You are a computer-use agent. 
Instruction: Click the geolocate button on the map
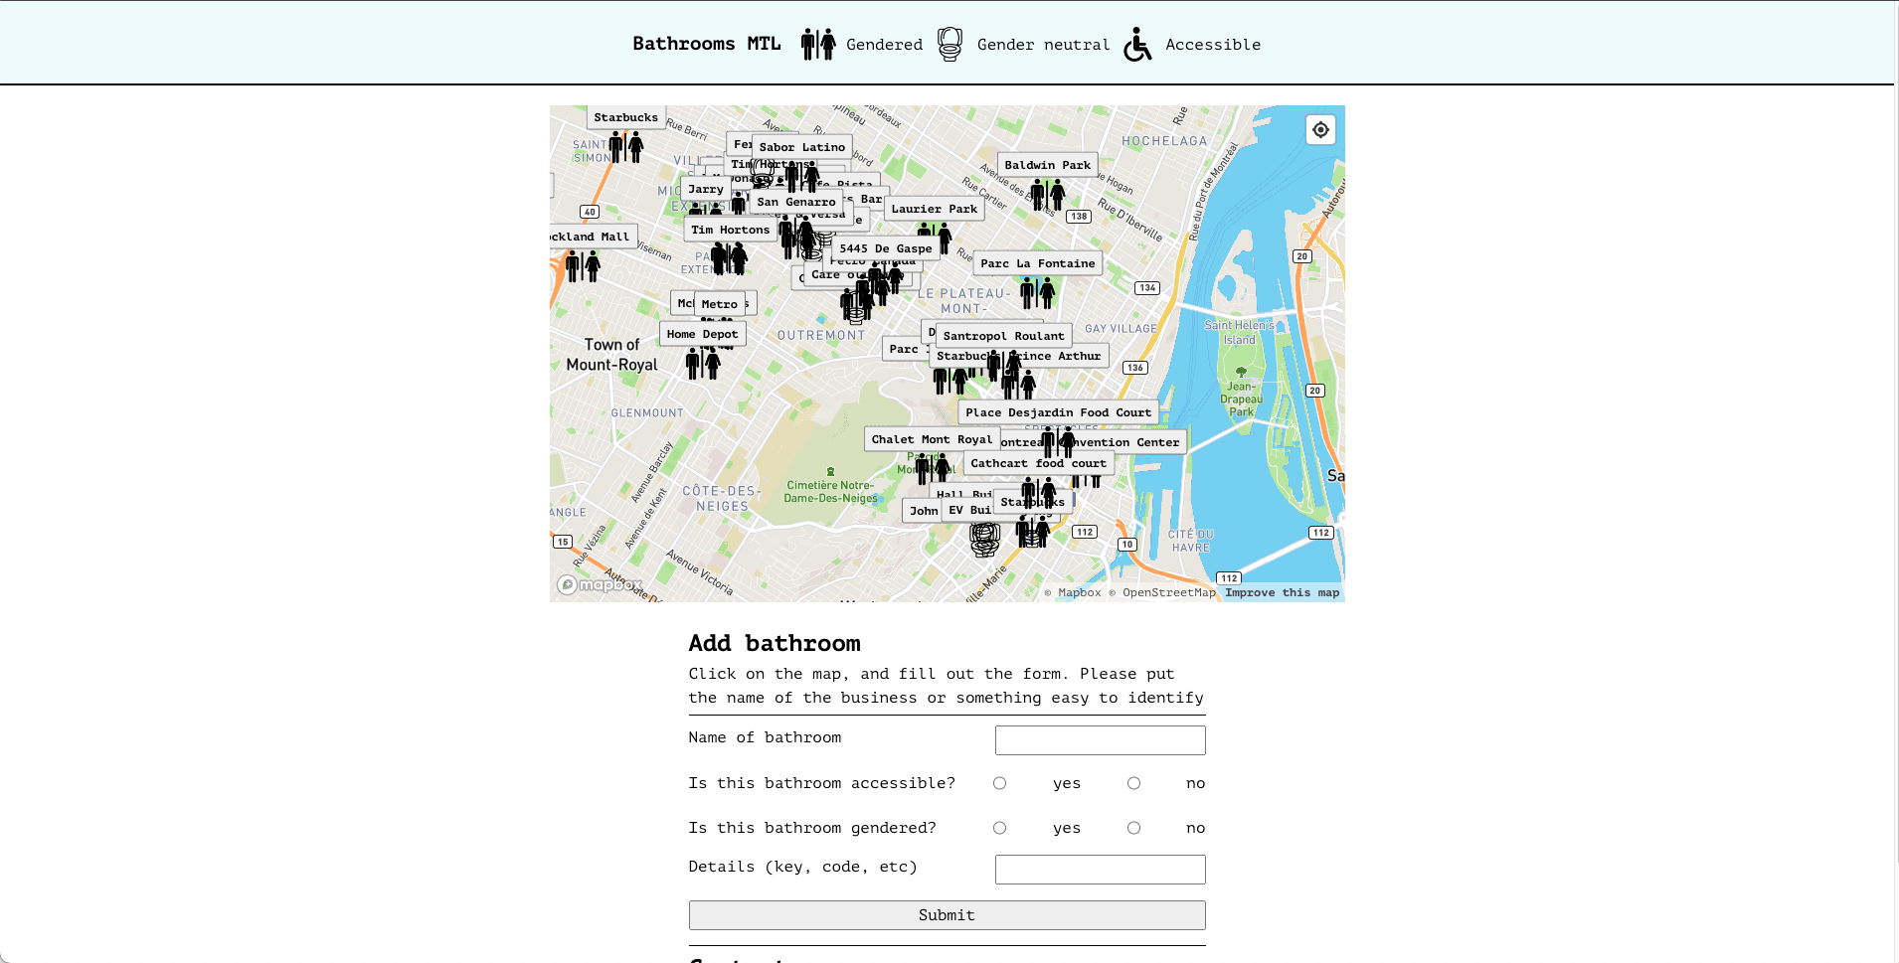click(x=1320, y=130)
